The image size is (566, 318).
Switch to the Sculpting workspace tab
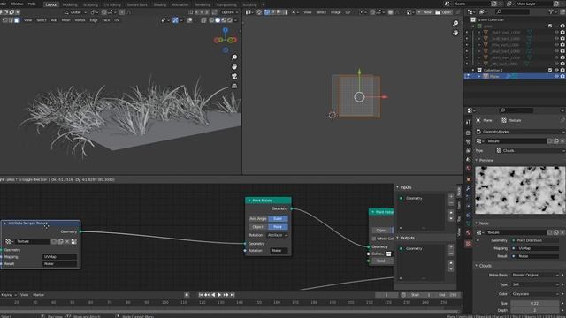coord(90,4)
